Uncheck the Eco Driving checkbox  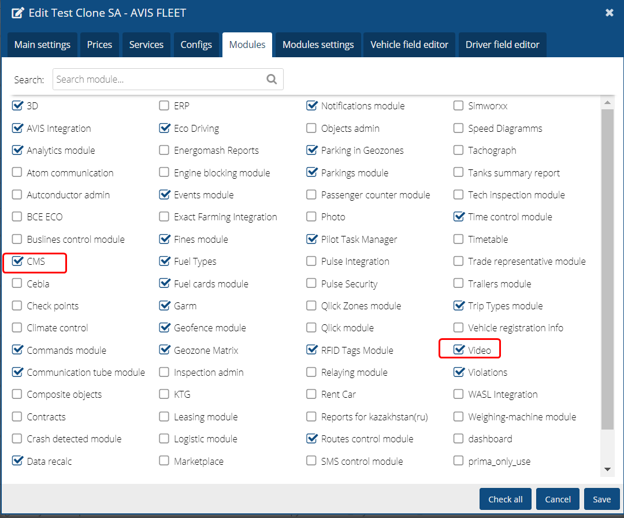(x=165, y=128)
